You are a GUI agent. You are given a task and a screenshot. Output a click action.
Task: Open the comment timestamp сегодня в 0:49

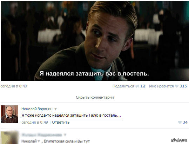pyautogui.click(x=35, y=122)
